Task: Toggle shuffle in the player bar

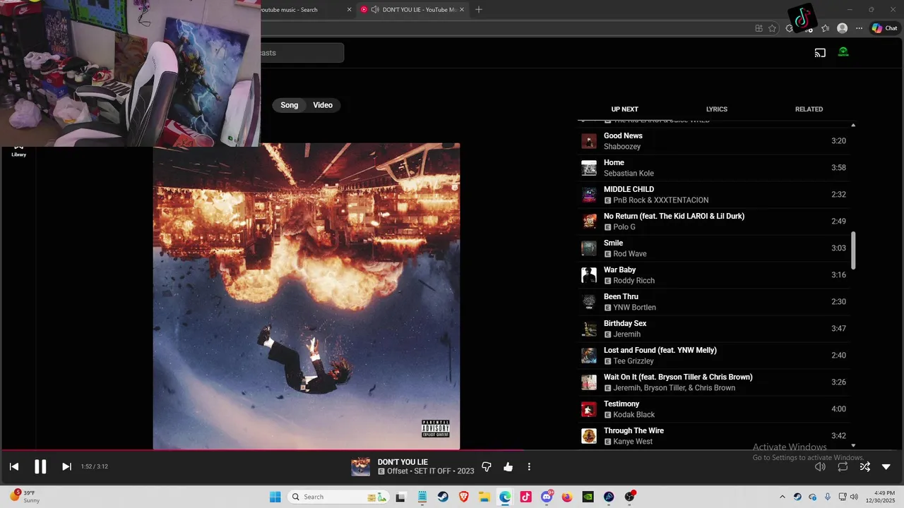Action: click(x=864, y=466)
